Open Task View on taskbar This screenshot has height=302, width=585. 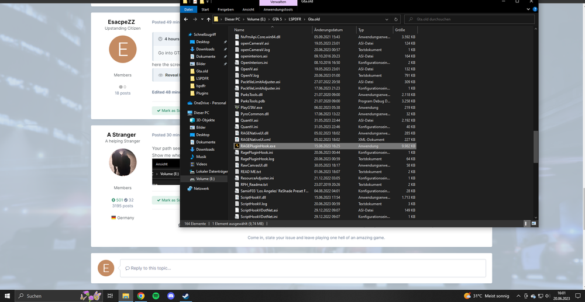(110, 296)
